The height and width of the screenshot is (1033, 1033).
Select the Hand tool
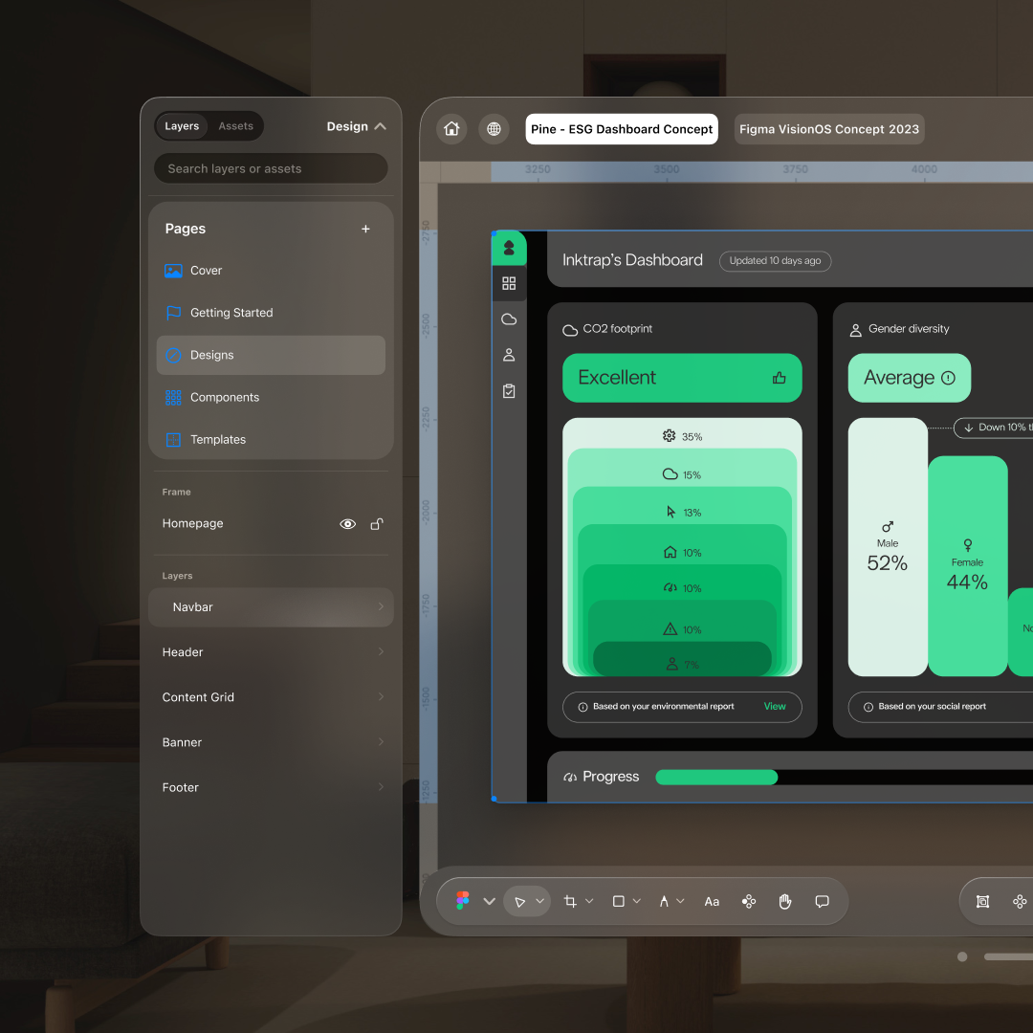point(784,901)
